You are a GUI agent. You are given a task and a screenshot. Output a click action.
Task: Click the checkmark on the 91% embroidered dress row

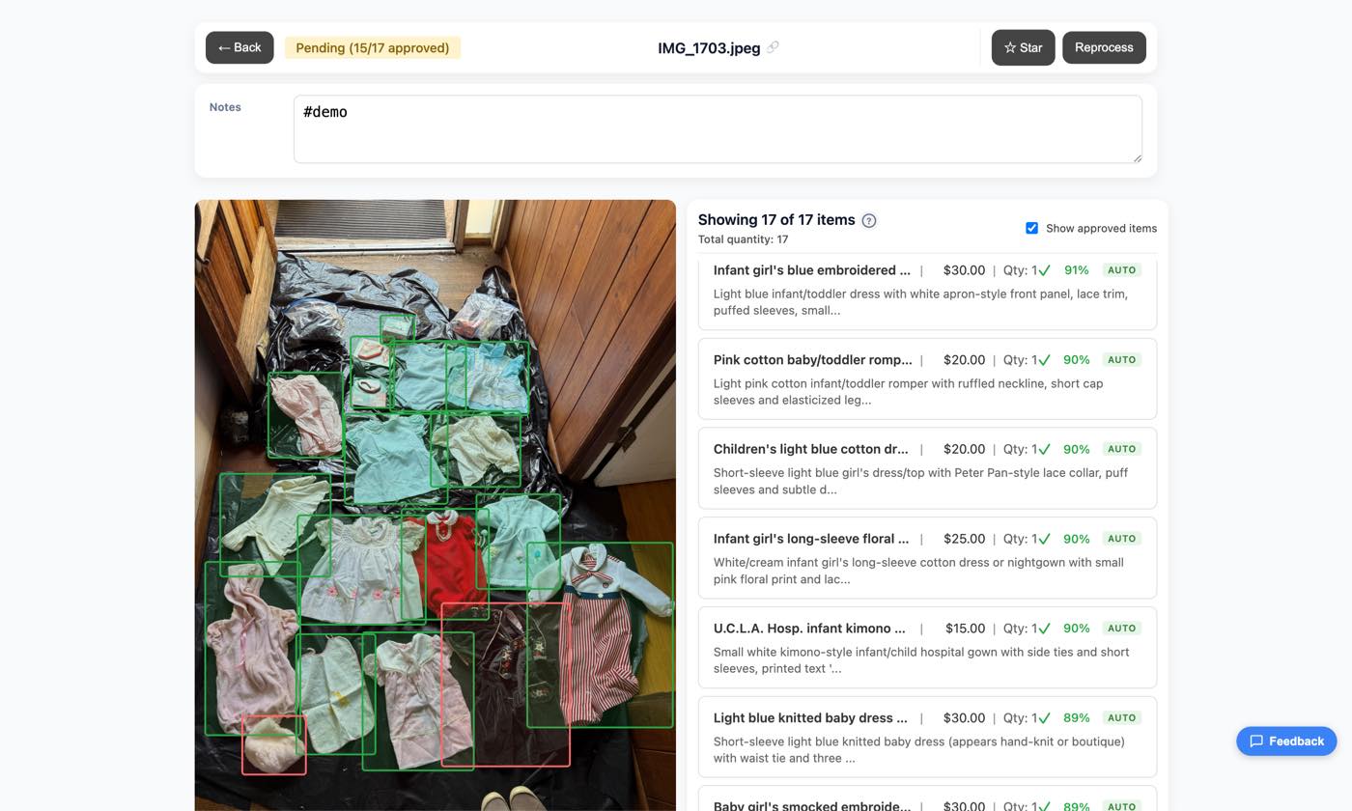[1044, 270]
